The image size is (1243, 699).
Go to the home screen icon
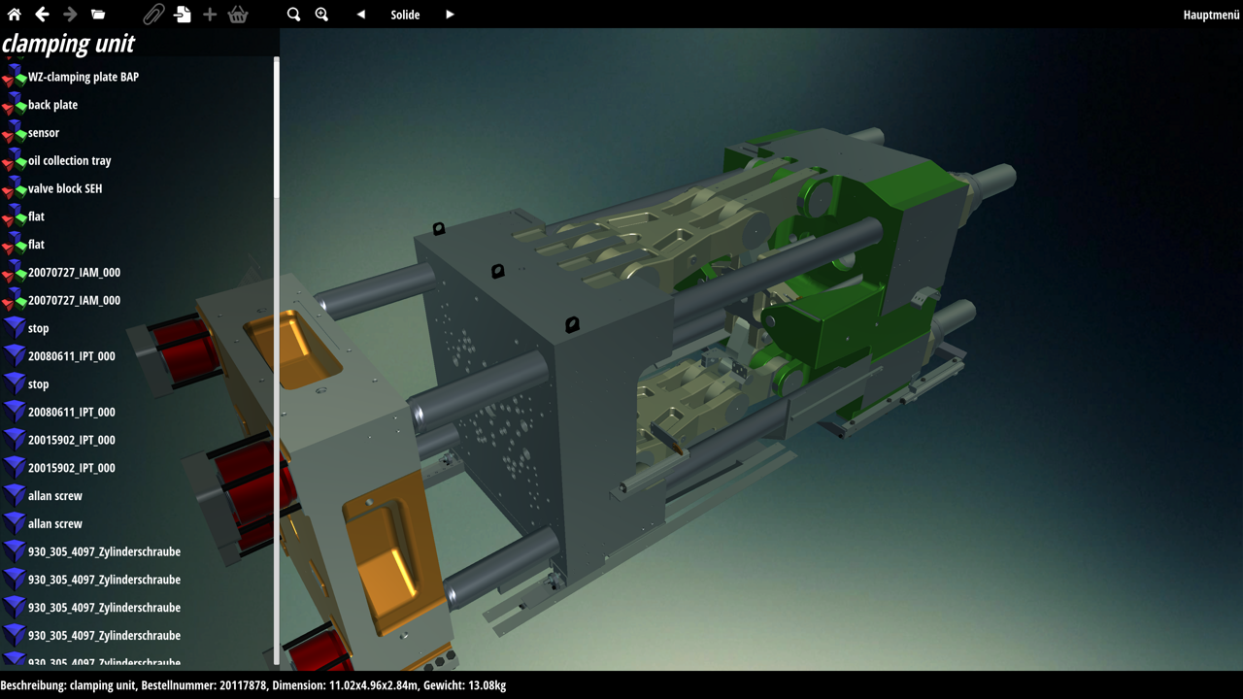click(x=14, y=15)
